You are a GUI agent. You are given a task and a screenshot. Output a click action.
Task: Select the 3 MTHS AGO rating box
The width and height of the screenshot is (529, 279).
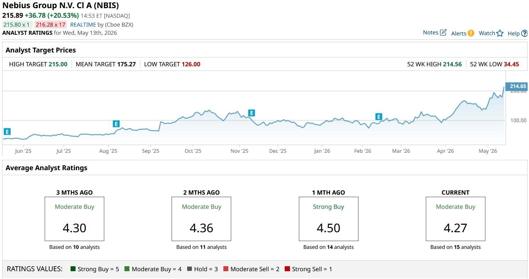tap(74, 219)
